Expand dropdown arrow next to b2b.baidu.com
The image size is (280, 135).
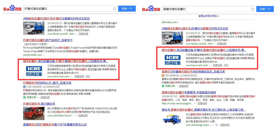click(178, 22)
